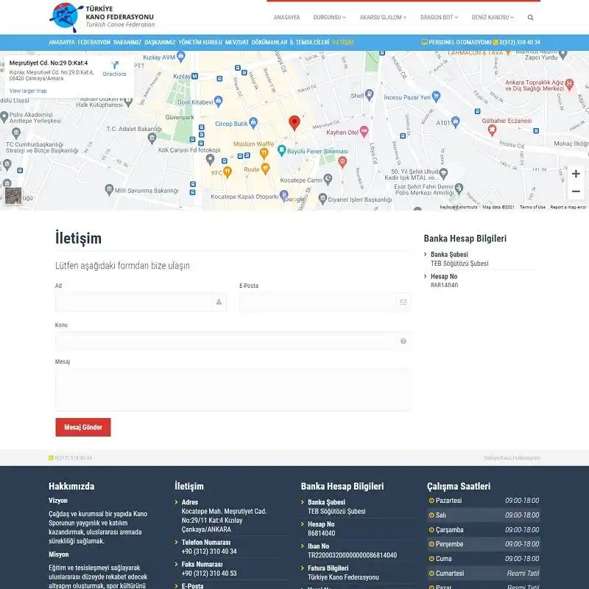Screen dimensions: 589x589
Task: Go to Anasayfa in top navigation
Action: coord(286,17)
